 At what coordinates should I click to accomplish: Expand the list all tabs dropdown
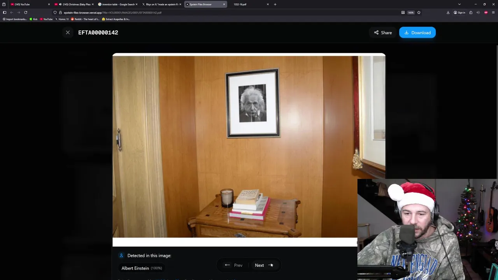click(x=459, y=4)
